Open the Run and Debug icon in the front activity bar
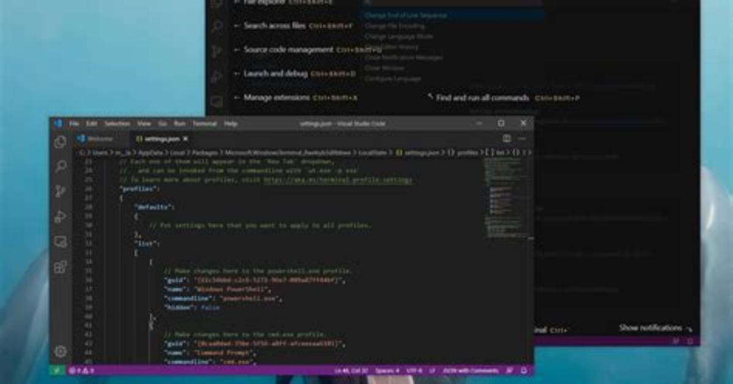 pos(60,216)
